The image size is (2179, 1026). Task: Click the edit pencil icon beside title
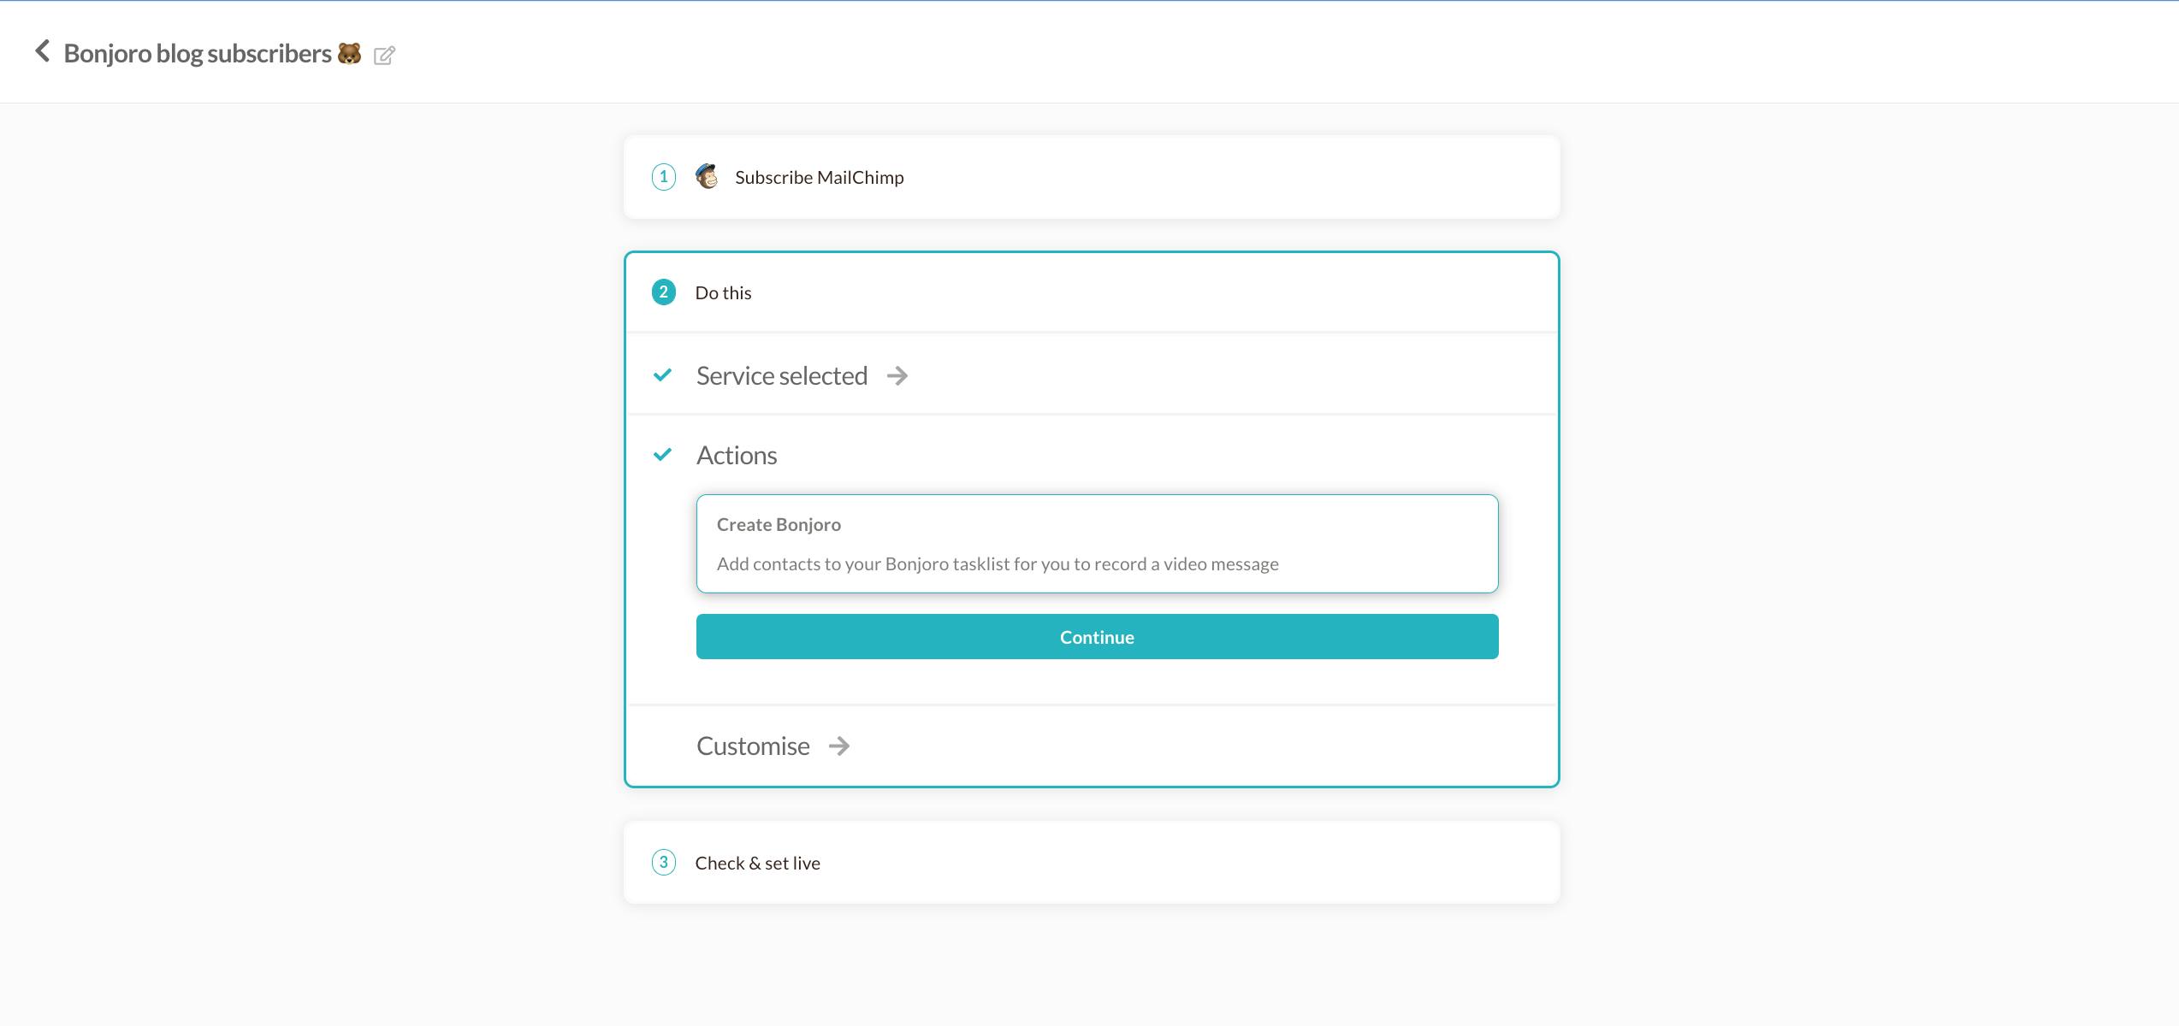(x=384, y=56)
